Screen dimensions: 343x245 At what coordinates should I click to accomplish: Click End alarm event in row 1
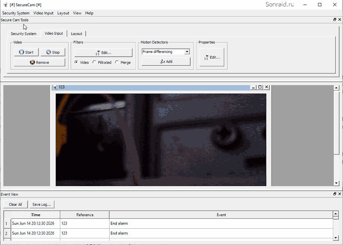tap(221, 223)
